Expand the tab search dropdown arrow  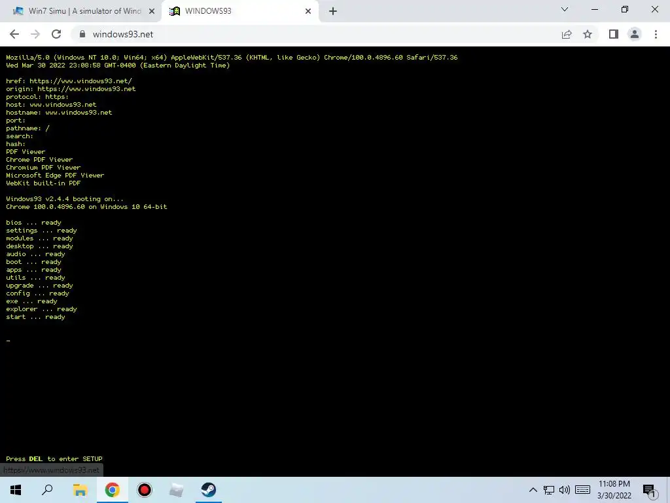click(565, 9)
